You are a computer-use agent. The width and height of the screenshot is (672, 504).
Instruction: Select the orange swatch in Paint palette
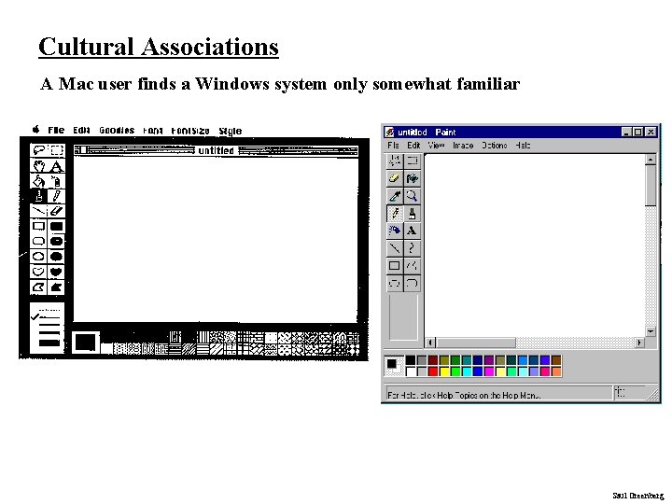tap(556, 371)
